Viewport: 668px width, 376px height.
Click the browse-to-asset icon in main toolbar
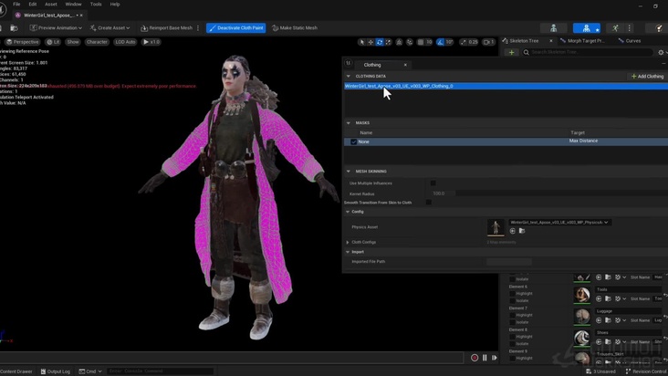click(x=14, y=27)
